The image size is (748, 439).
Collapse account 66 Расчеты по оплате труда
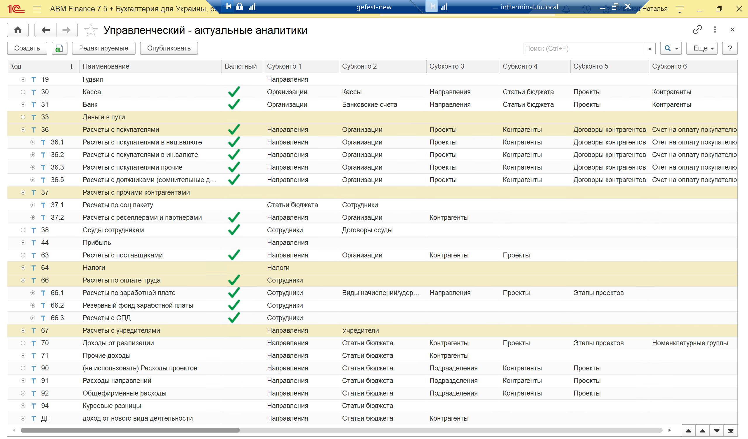tap(23, 280)
